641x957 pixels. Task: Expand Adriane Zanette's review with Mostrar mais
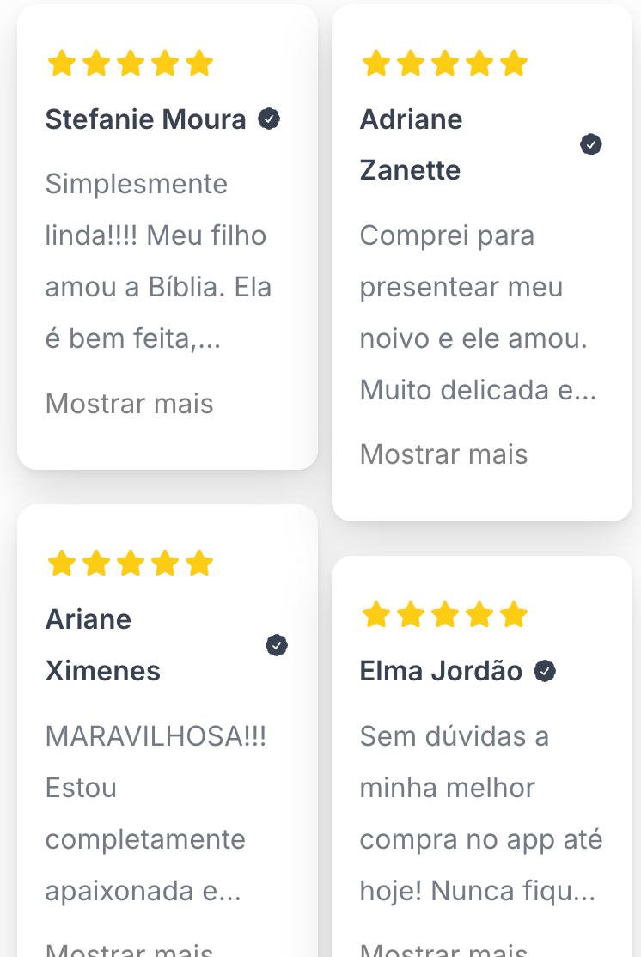point(443,454)
